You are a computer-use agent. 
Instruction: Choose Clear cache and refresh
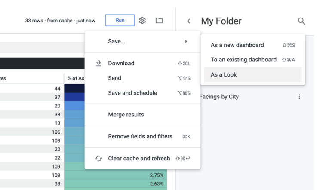143,158
